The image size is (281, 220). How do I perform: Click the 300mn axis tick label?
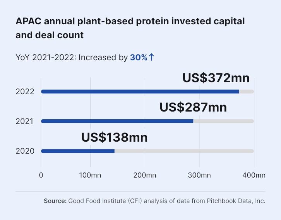(x=199, y=175)
